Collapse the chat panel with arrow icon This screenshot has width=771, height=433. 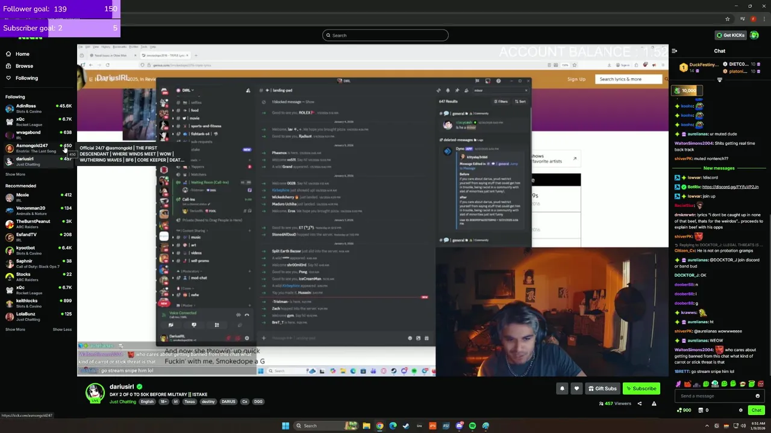coord(675,51)
